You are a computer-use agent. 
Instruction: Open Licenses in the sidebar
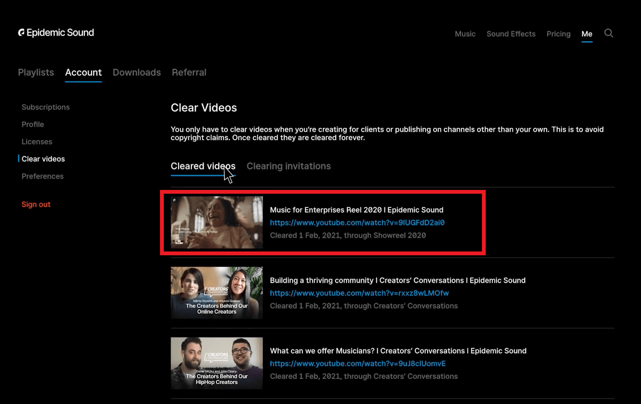coord(37,142)
